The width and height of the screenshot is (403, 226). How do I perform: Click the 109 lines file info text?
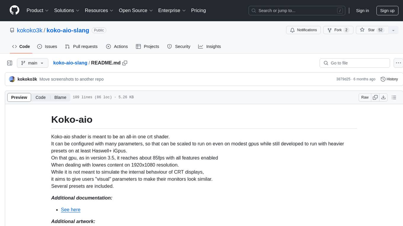click(x=103, y=97)
